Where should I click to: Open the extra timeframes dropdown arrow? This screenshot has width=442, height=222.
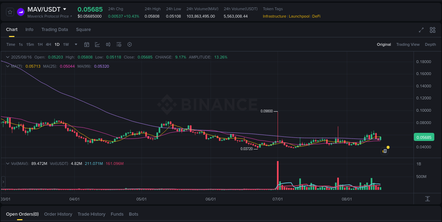point(76,44)
